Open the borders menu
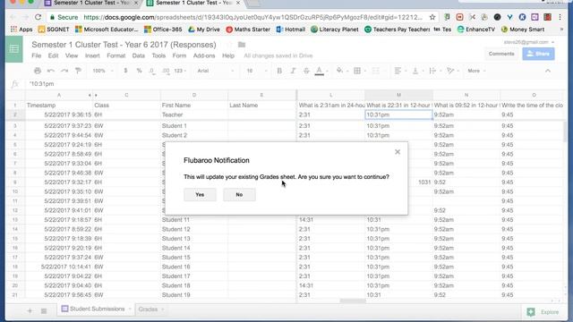The height and width of the screenshot is (322, 573). point(357,71)
